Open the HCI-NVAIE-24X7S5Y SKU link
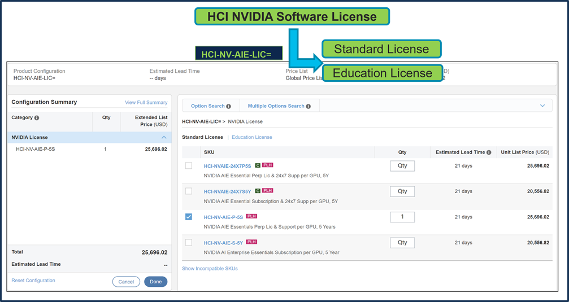 pos(228,191)
